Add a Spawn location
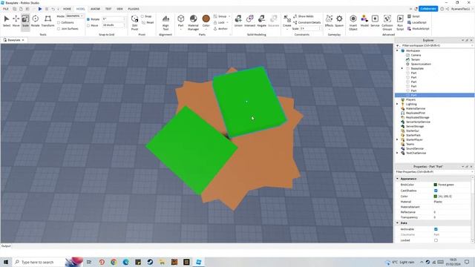The image size is (475, 267). click(x=339, y=22)
